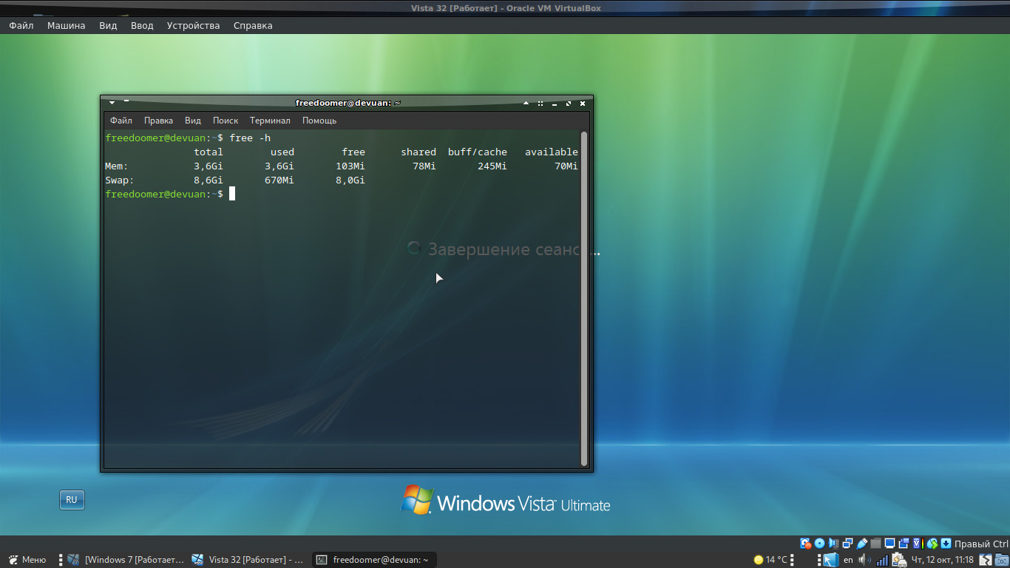Open the 'Меню' applications menu
The width and height of the screenshot is (1010, 568).
coord(27,560)
